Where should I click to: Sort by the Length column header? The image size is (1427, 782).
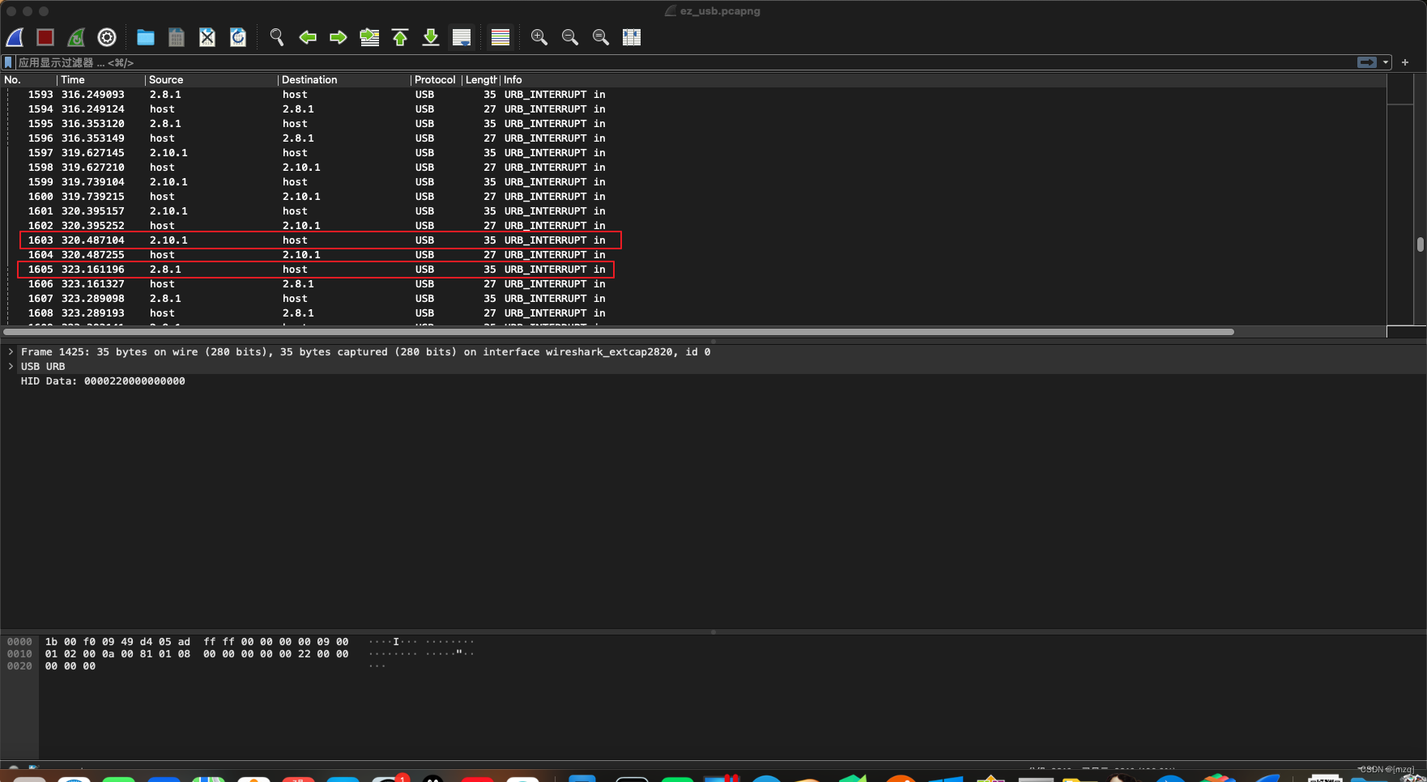(481, 80)
